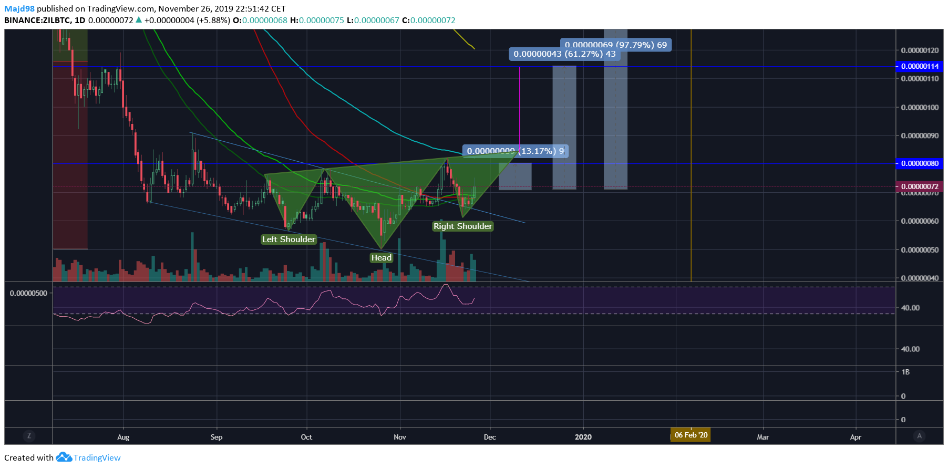Click the red 0.00000072 current price tag

920,186
